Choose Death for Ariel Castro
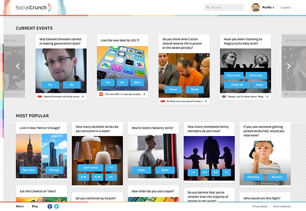This screenshot has width=306, height=211. point(195,89)
